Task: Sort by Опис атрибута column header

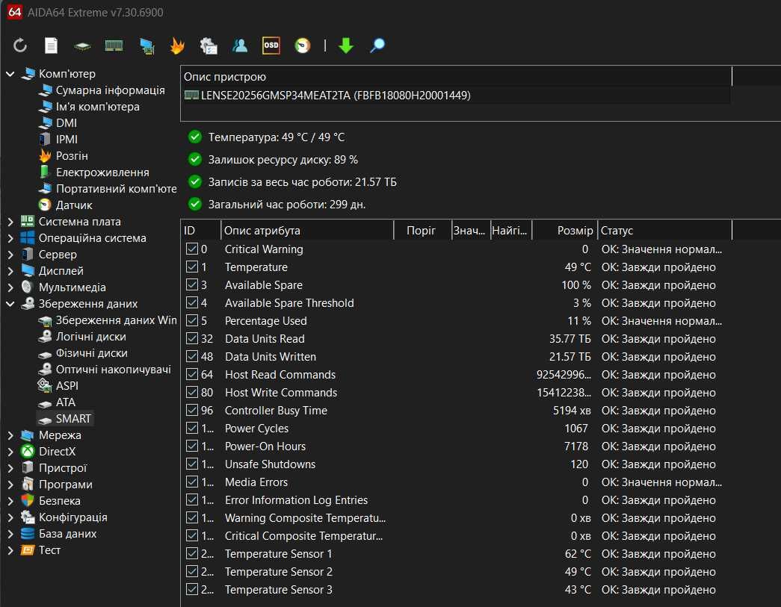Action: [x=307, y=231]
